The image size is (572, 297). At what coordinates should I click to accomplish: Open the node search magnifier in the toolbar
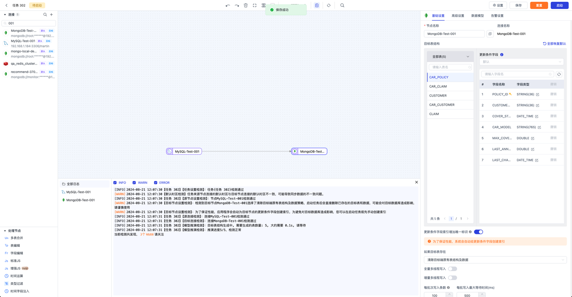(342, 5)
